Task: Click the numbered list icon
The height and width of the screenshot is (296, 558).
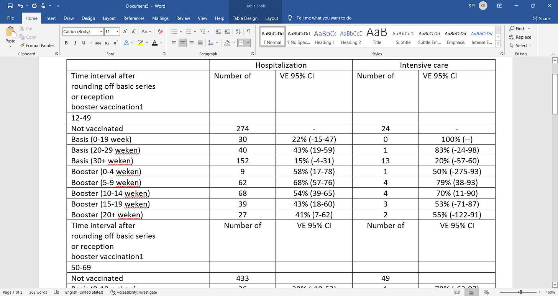Action: (x=187, y=32)
